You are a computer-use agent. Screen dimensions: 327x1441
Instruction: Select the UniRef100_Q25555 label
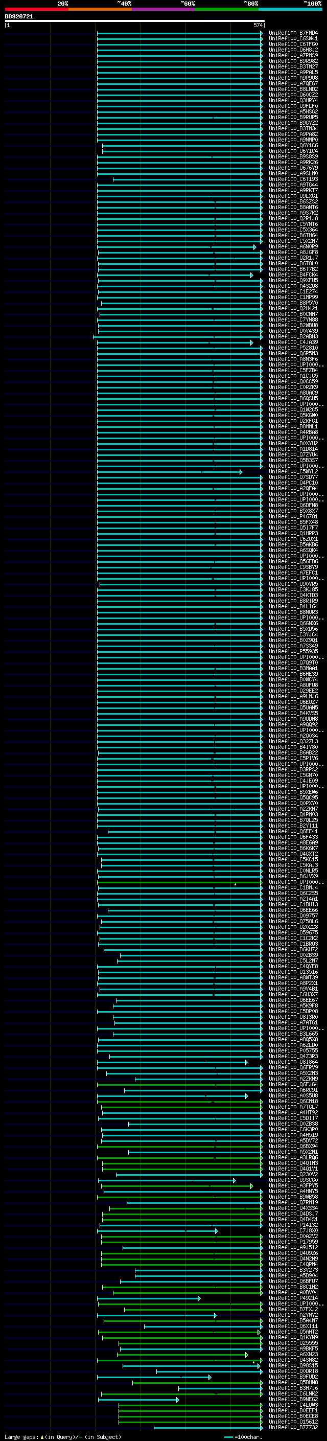click(x=293, y=1342)
